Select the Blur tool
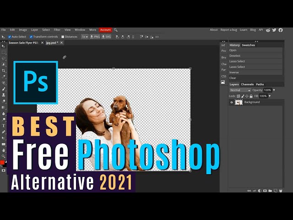293x220 pixels. tap(4, 113)
